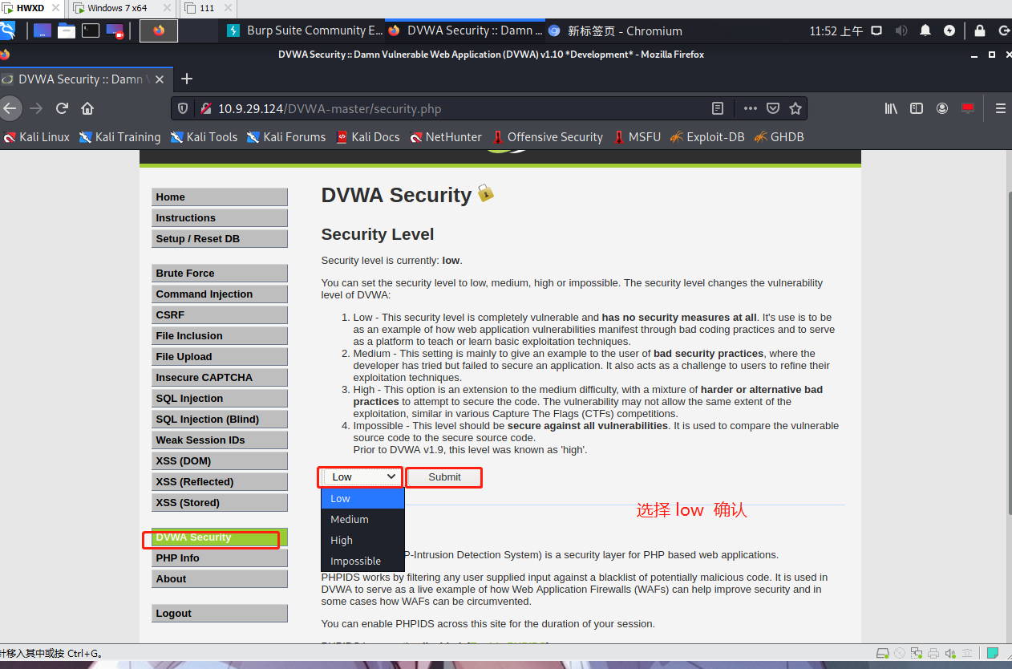Click the screen recorder panel icon
This screenshot has height=669, width=1012.
(115, 30)
